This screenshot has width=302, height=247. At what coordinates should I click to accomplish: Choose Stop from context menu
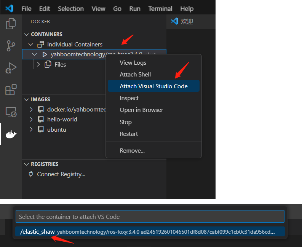[153, 122]
